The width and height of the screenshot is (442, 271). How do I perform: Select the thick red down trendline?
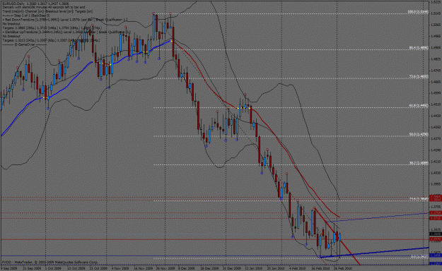tap(337, 236)
